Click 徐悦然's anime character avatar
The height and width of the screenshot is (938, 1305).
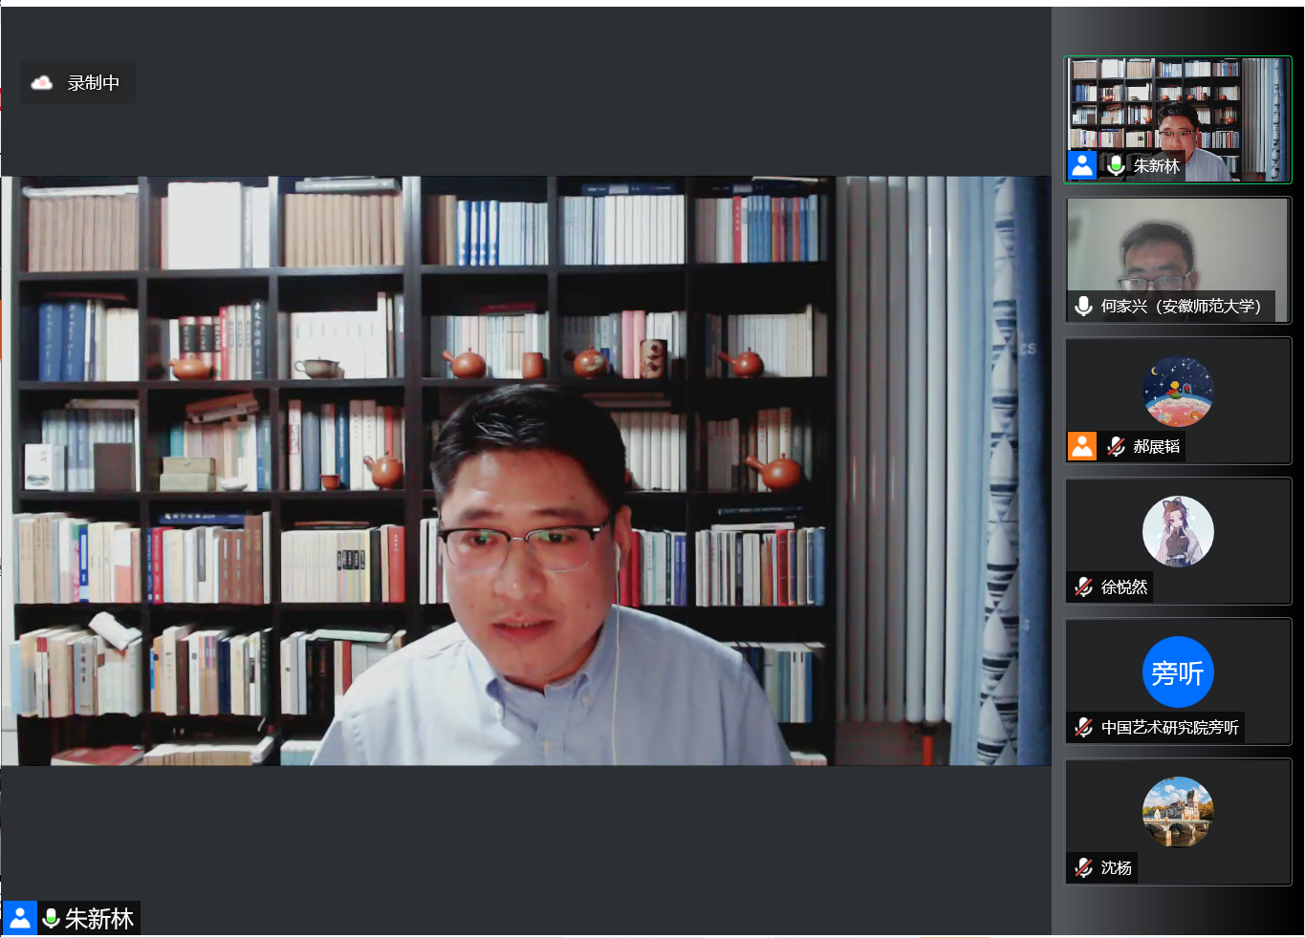1178,532
